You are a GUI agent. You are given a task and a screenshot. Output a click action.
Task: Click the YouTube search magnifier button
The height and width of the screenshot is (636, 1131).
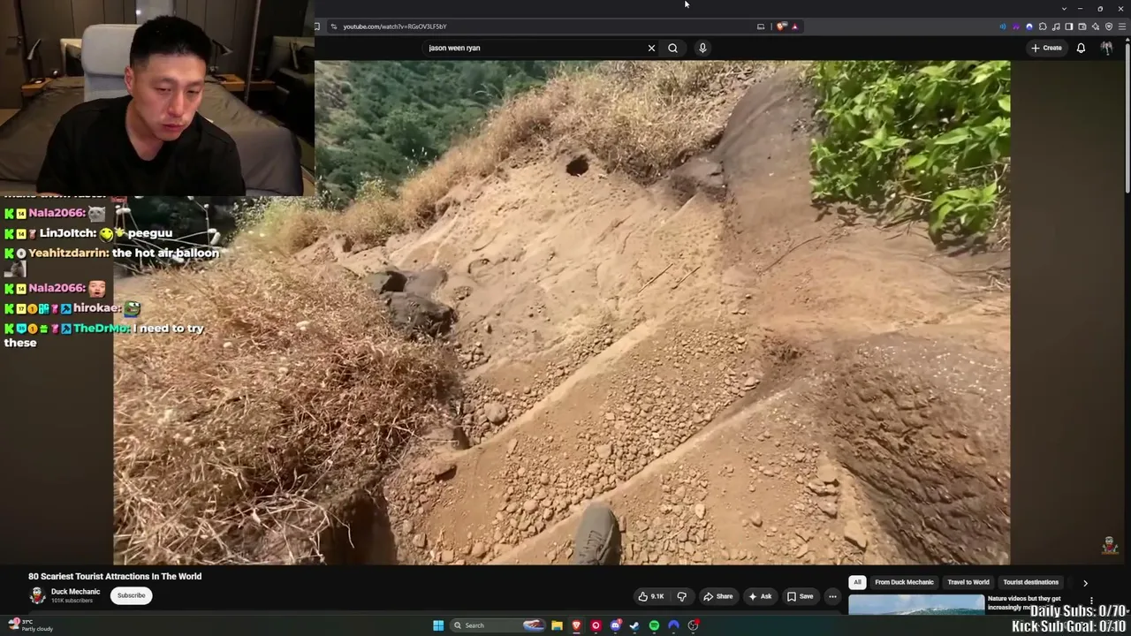[672, 48]
